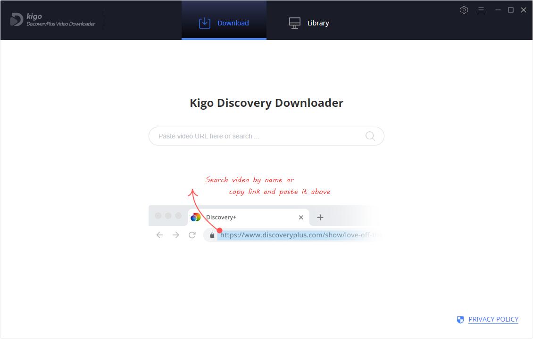The height and width of the screenshot is (339, 533).
Task: Focus the paste video URL search field
Action: pos(266,136)
